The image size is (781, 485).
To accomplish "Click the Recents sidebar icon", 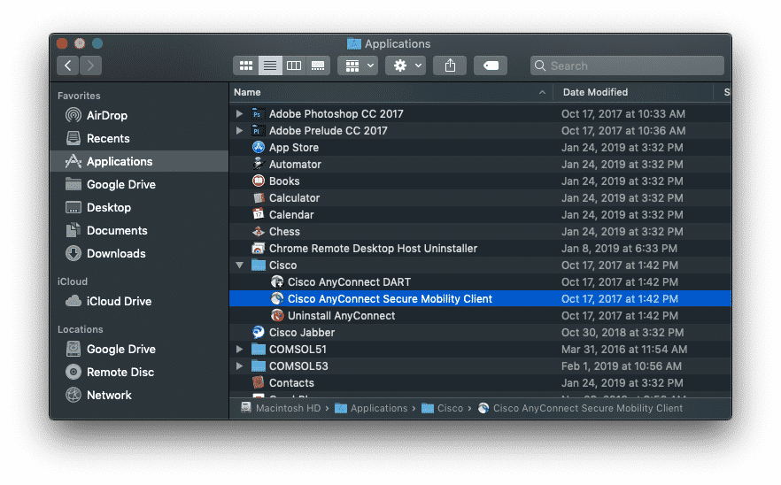I will tap(73, 138).
